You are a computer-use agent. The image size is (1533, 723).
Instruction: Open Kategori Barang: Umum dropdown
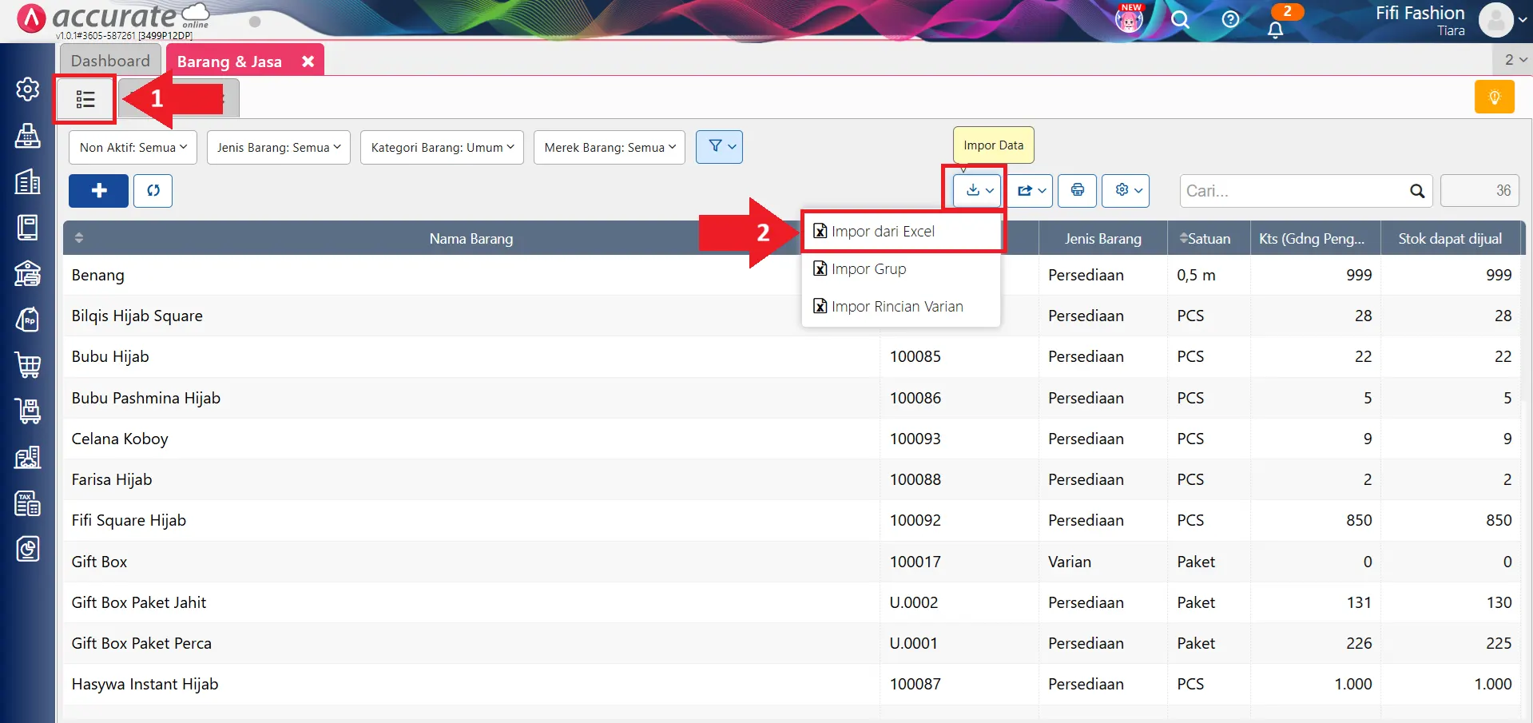442,148
